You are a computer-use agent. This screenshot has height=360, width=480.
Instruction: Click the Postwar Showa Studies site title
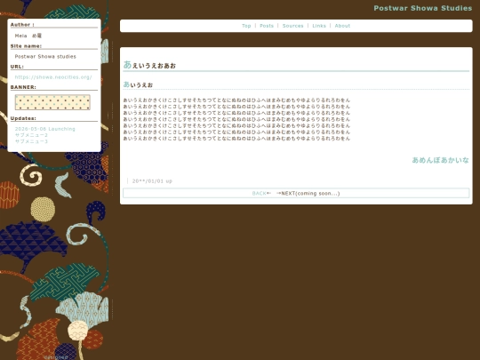pos(423,8)
